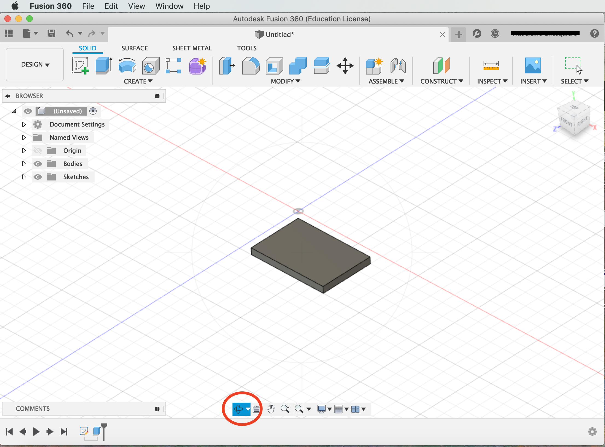Click the ViewCube FRONT face
This screenshot has height=447, width=605.
(x=567, y=121)
